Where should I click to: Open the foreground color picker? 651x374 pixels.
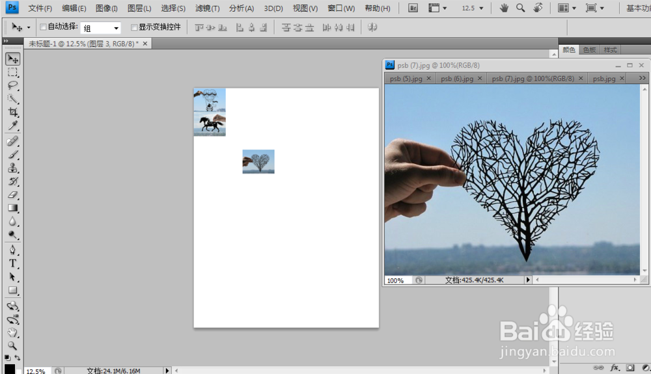pos(9,369)
